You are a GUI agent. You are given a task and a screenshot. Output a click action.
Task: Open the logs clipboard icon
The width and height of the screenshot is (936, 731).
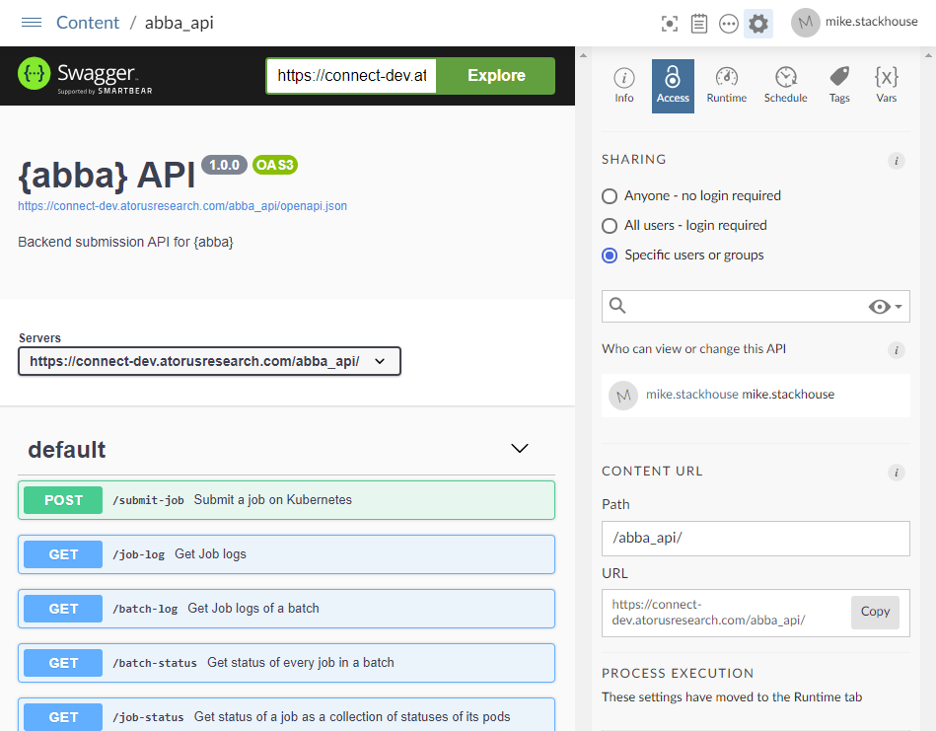tap(699, 24)
